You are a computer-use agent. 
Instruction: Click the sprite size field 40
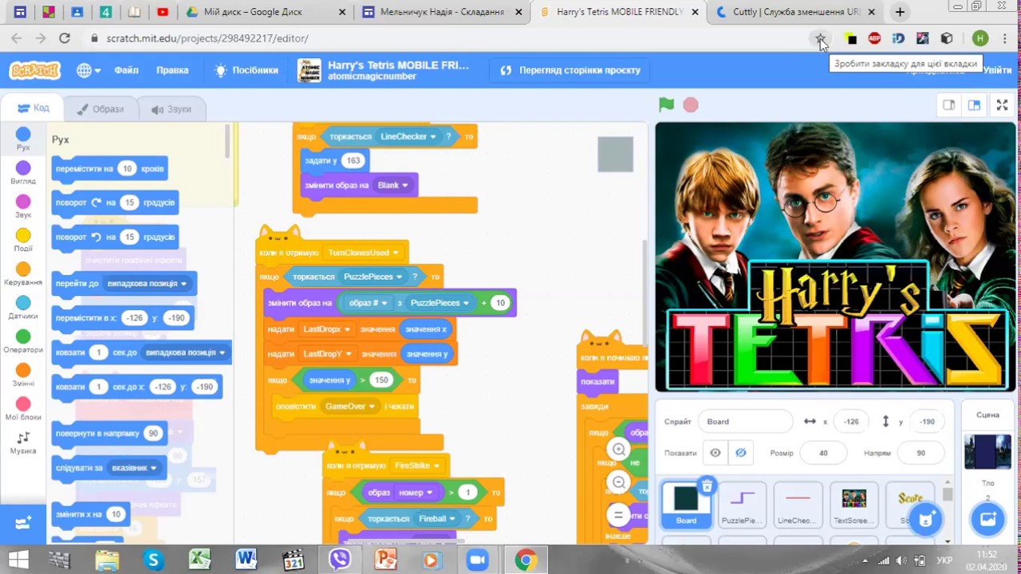point(823,453)
